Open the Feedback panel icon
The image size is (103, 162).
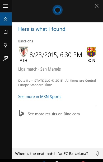click(6, 58)
